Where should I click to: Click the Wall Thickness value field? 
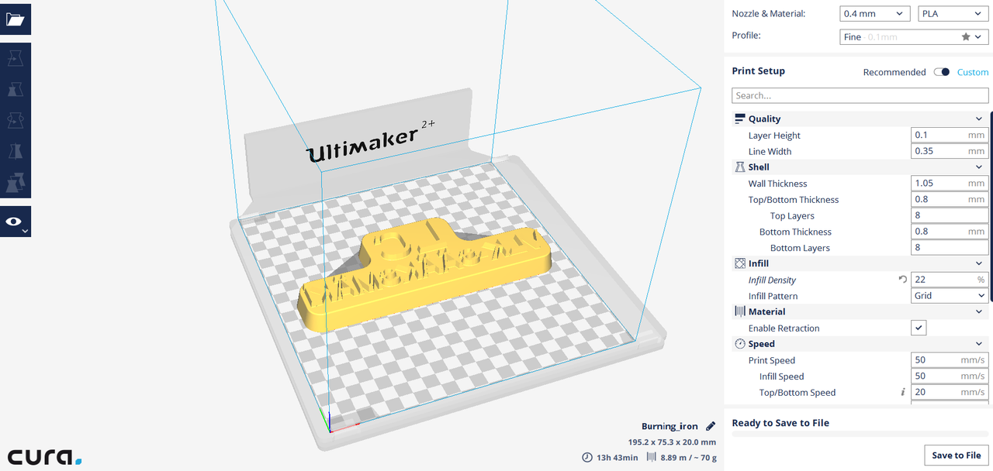click(x=949, y=184)
